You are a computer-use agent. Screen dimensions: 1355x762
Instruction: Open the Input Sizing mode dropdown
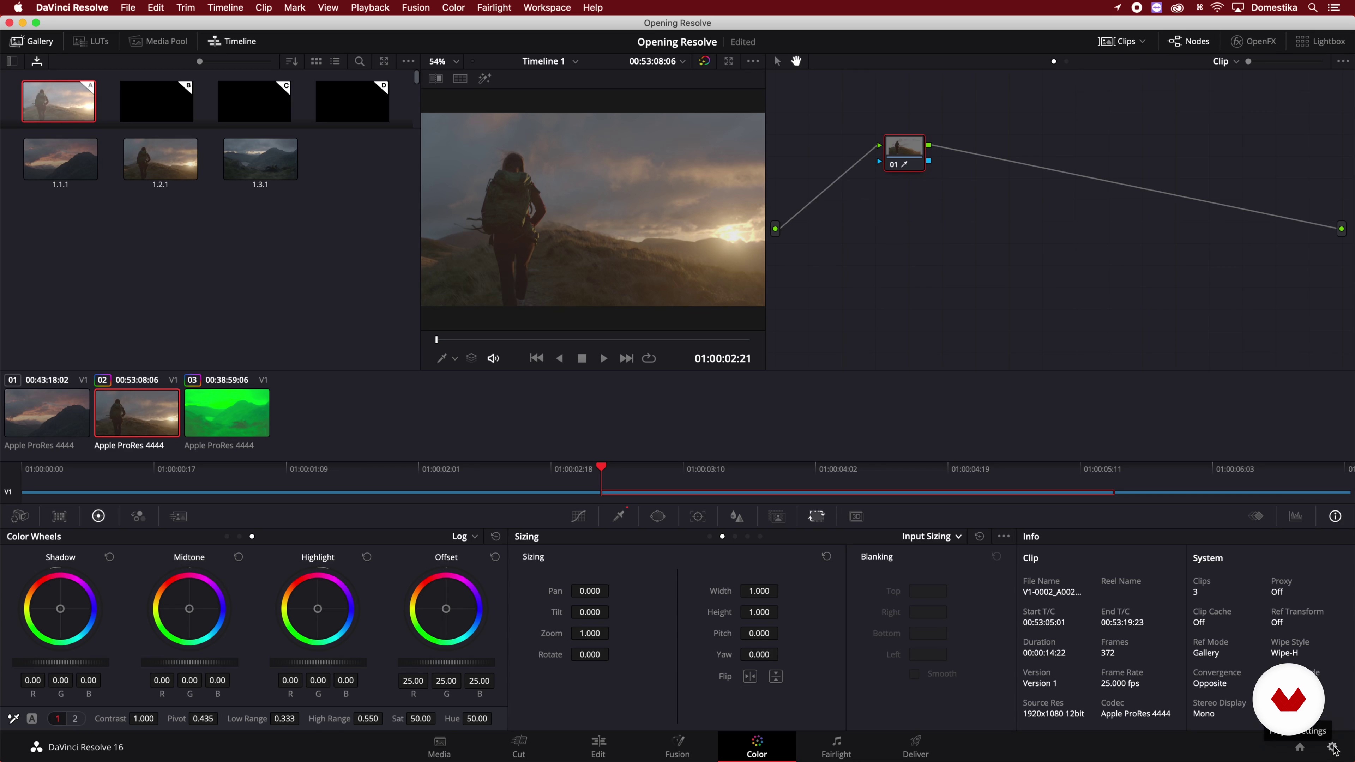(x=932, y=536)
